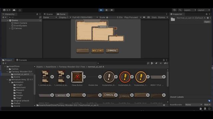
Task: Toggle the Project panel lock
Action: pyautogui.click(x=164, y=60)
